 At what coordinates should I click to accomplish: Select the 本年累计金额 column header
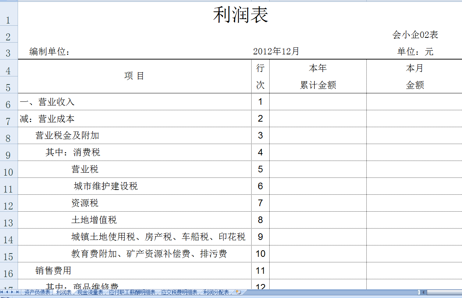click(318, 76)
